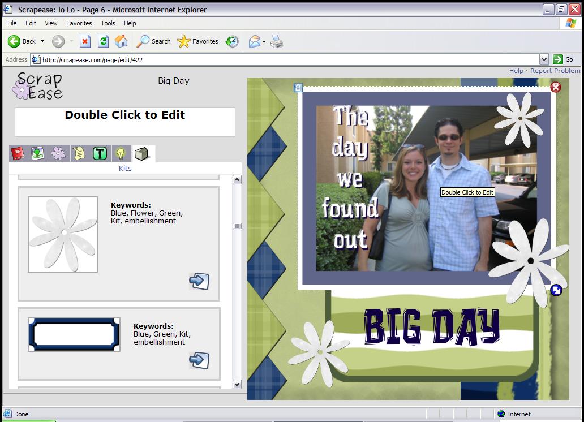Click the IE Refresh button

point(103,41)
